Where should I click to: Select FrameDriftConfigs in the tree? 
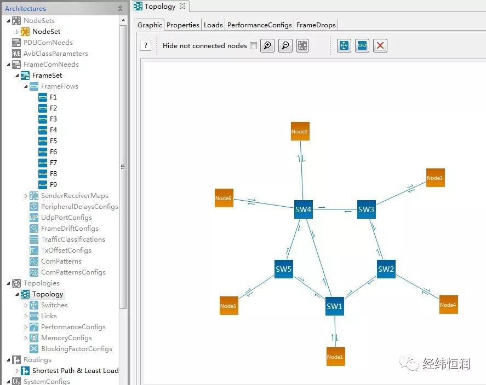pos(70,229)
